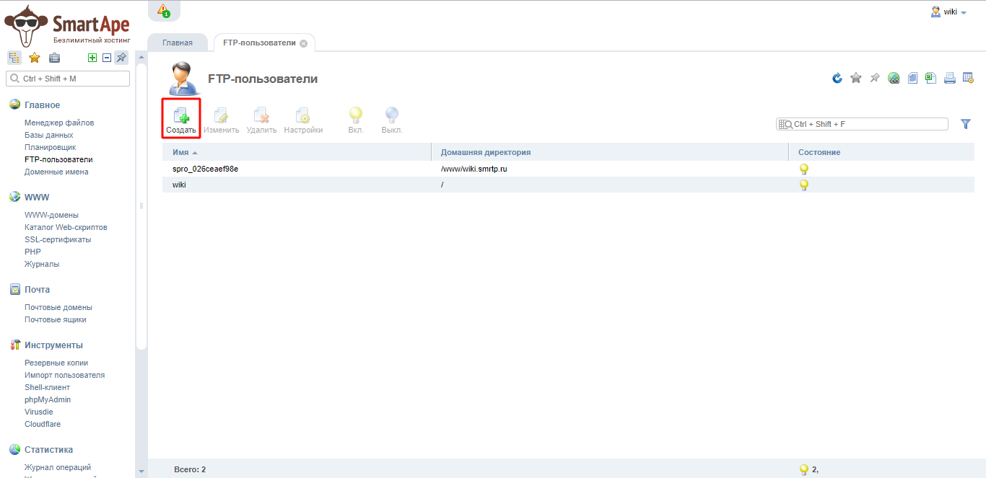The image size is (986, 478).
Task: Click the notifications warning icon
Action: pyautogui.click(x=163, y=10)
